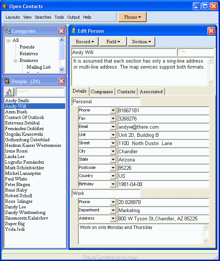This screenshot has height=261, width=220.
Task: Switch to the Associated tab
Action: (151, 92)
